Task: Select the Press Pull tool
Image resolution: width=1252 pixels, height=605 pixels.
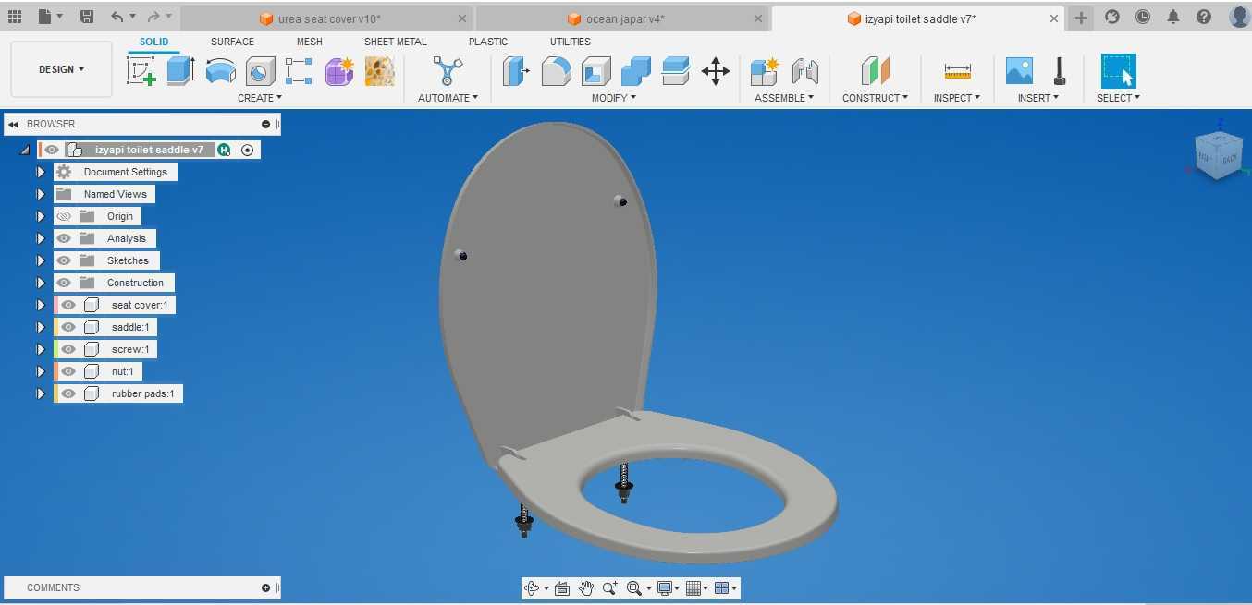Action: (515, 71)
